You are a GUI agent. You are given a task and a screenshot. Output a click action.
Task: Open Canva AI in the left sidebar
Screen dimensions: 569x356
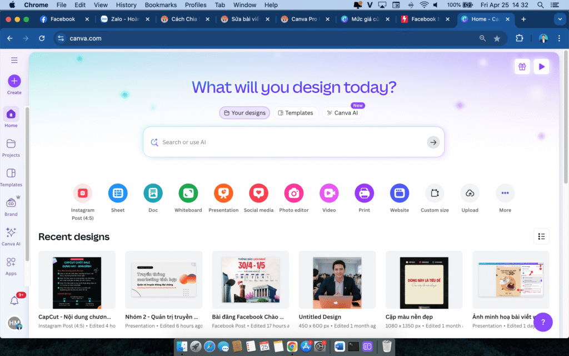point(11,236)
